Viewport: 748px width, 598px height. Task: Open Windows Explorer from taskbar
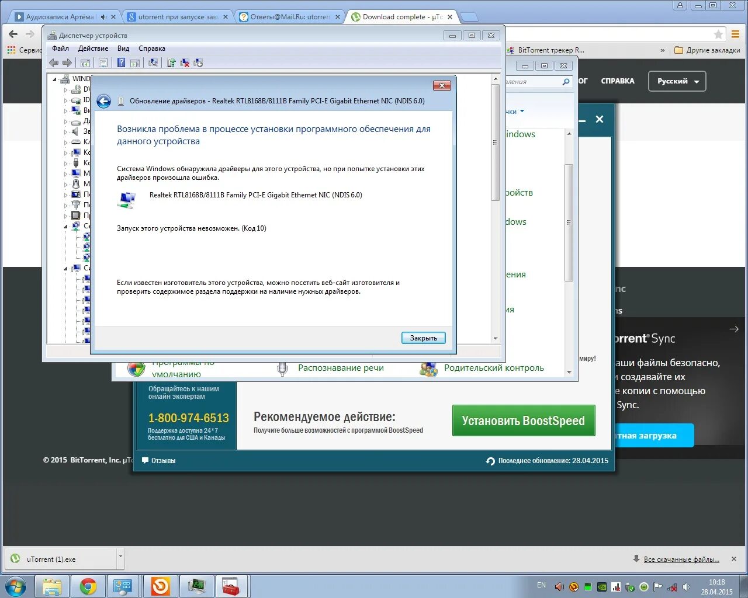tap(52, 586)
